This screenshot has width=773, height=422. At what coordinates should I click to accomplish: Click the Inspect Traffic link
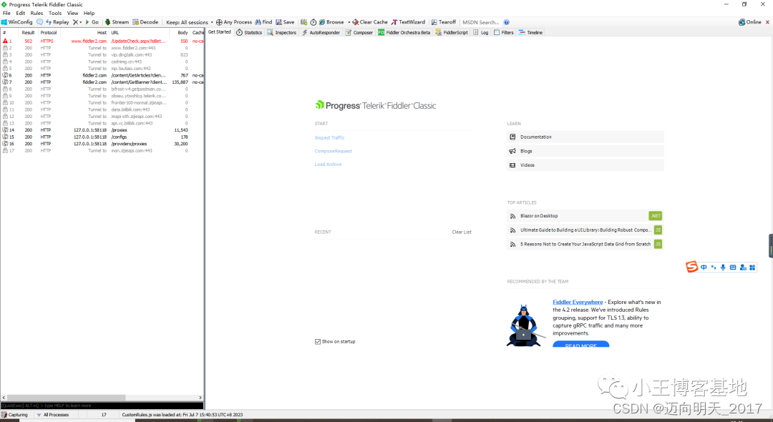(329, 138)
